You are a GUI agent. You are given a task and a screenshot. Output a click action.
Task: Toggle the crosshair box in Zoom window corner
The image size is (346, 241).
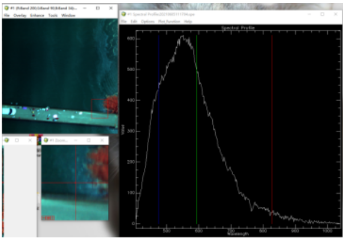[52, 218]
